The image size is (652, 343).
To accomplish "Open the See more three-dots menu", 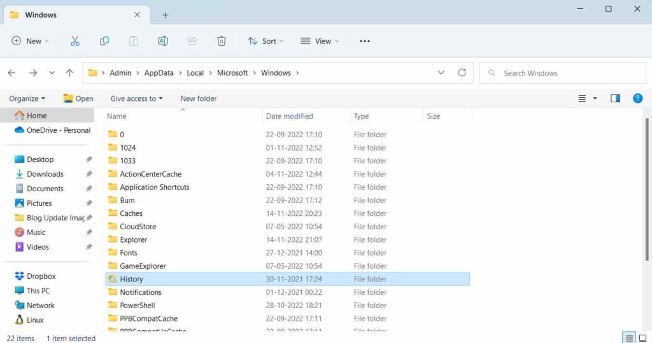I will point(365,41).
